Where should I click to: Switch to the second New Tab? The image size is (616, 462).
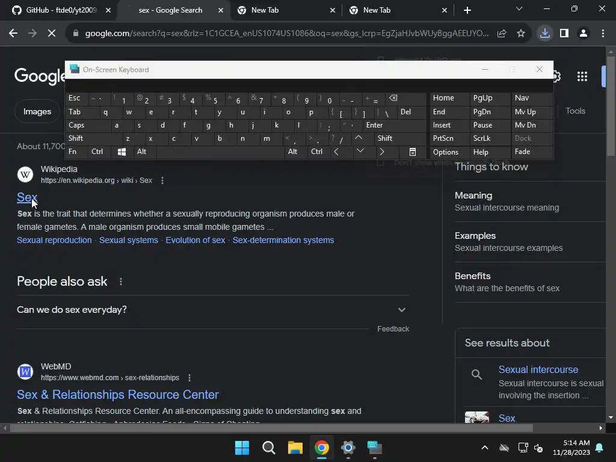398,10
